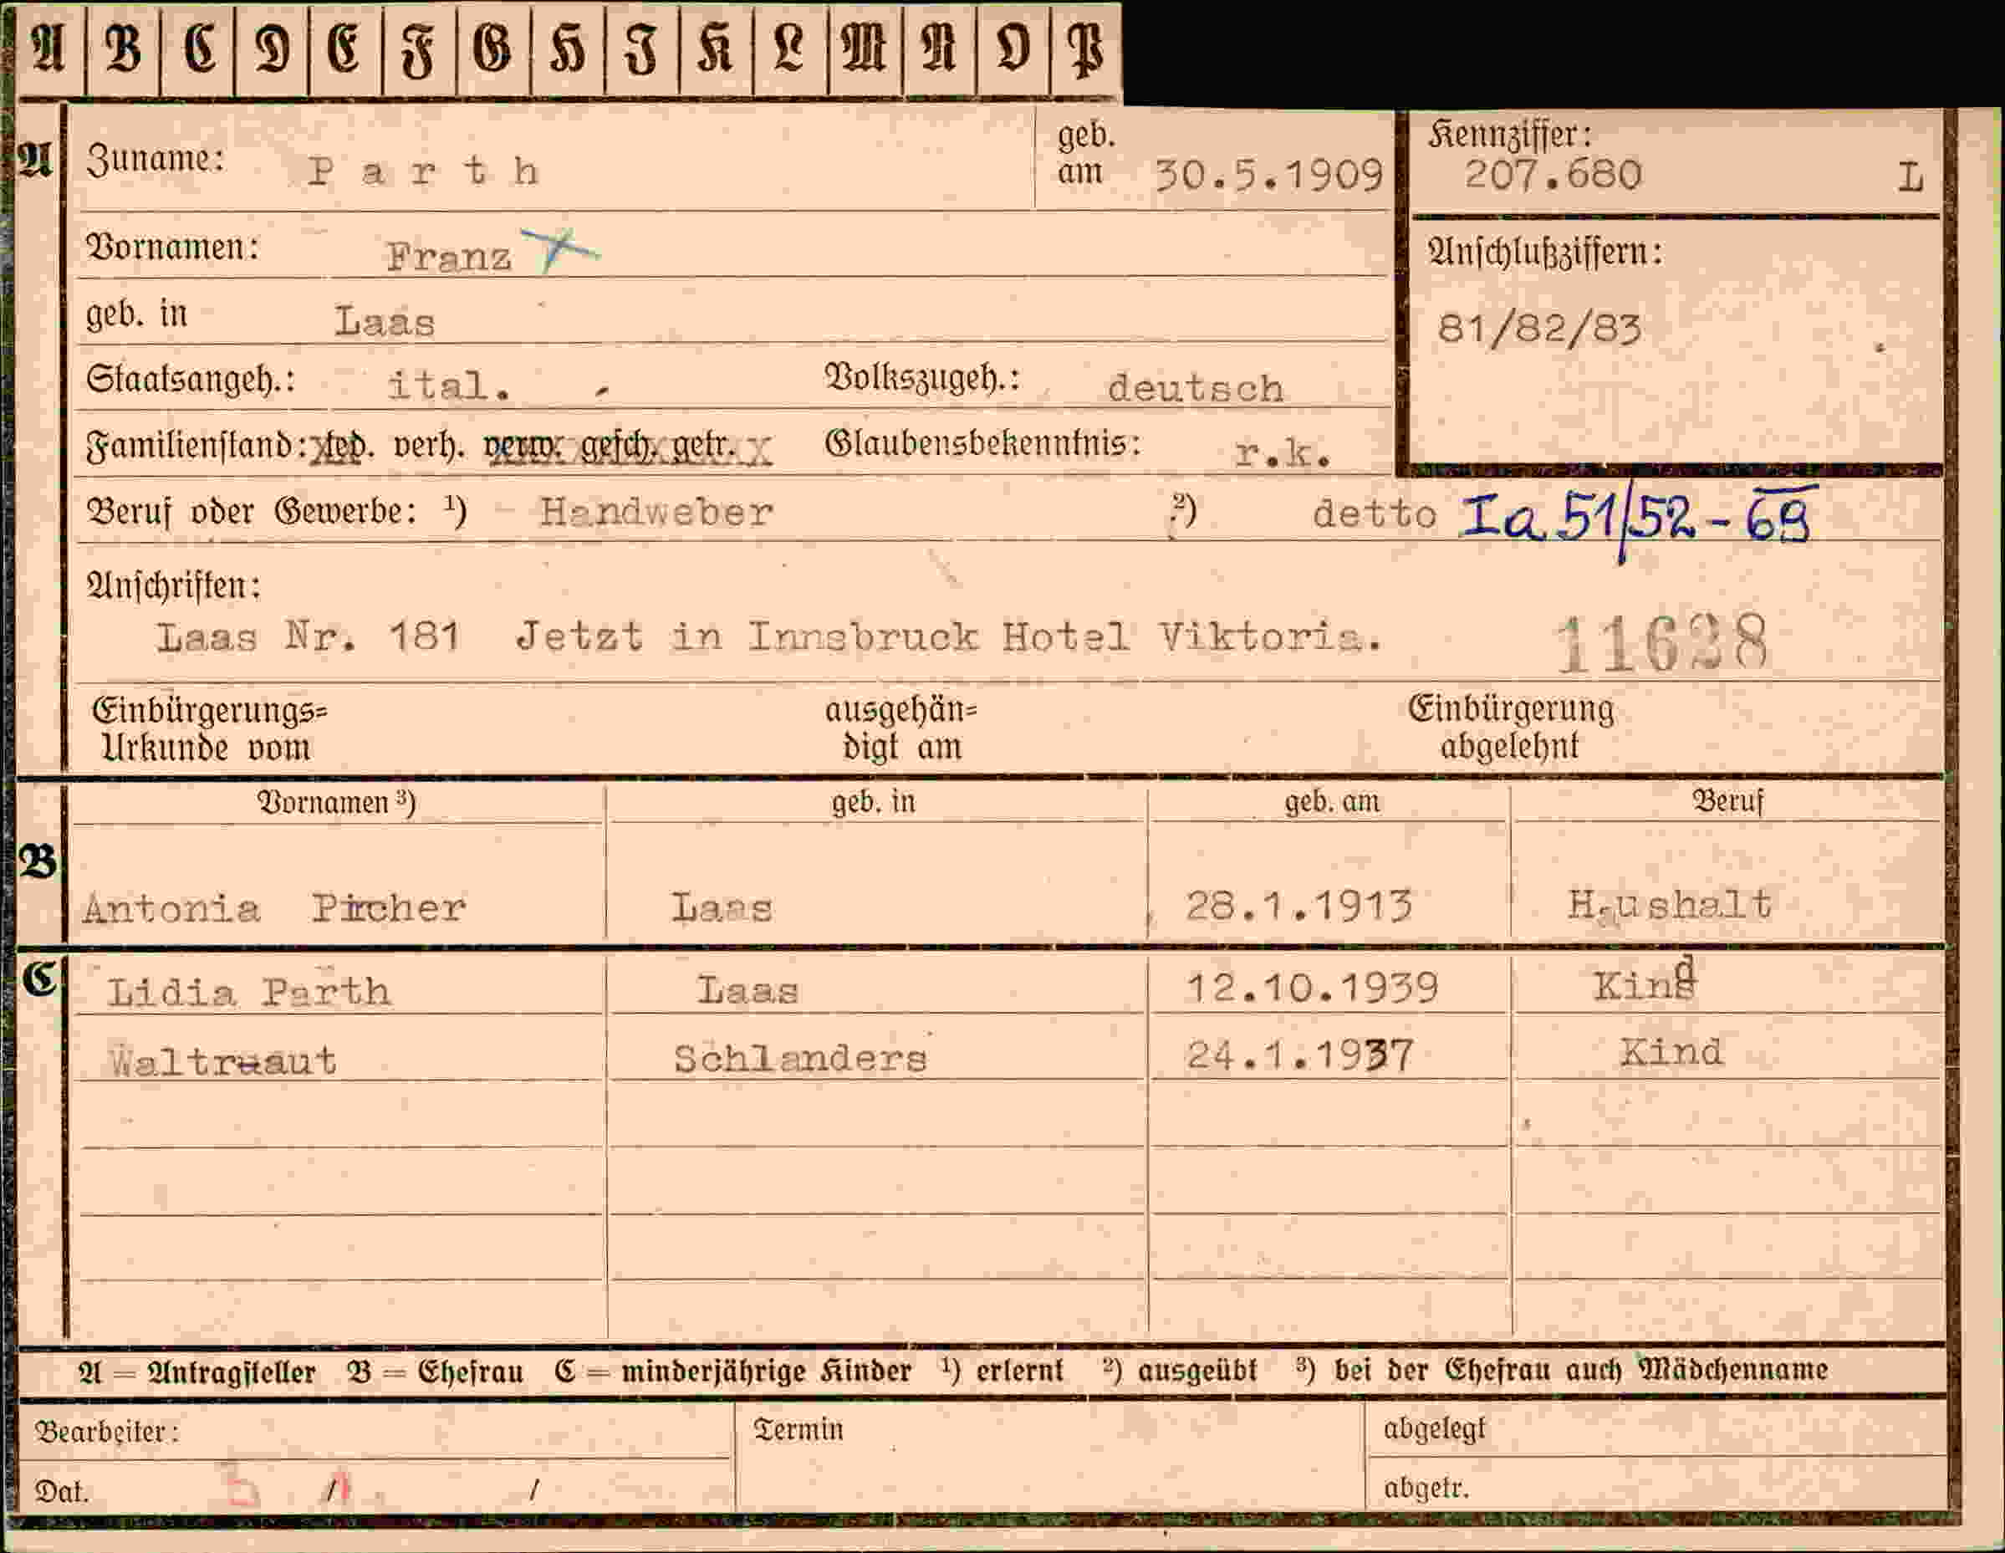
Task: Click the learned occupation 'Handweber'
Action: 656,512
